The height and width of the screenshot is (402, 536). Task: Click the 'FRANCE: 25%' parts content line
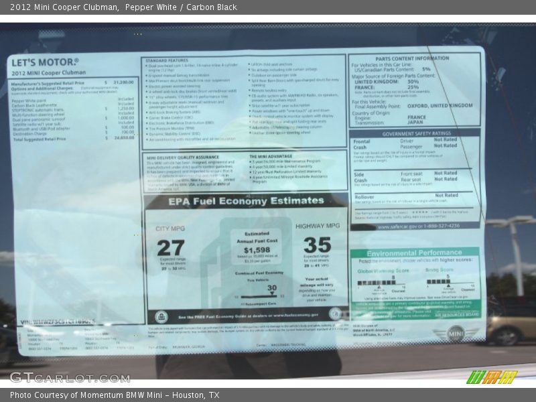tap(387, 87)
